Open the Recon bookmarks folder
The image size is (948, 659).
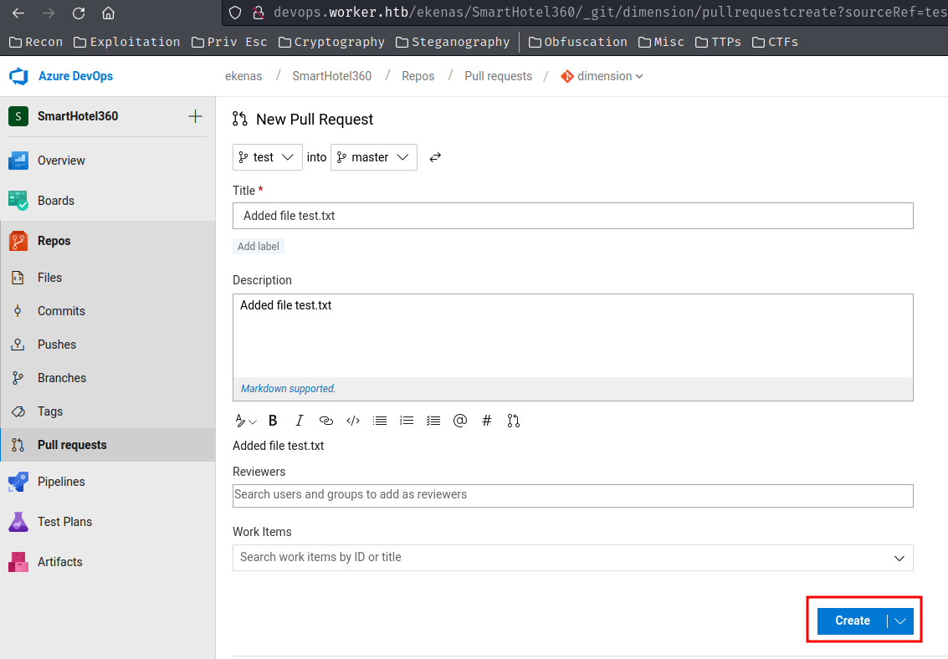coord(36,42)
